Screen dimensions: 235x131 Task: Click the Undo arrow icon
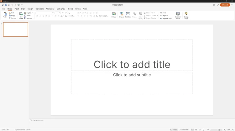tap(12, 5)
